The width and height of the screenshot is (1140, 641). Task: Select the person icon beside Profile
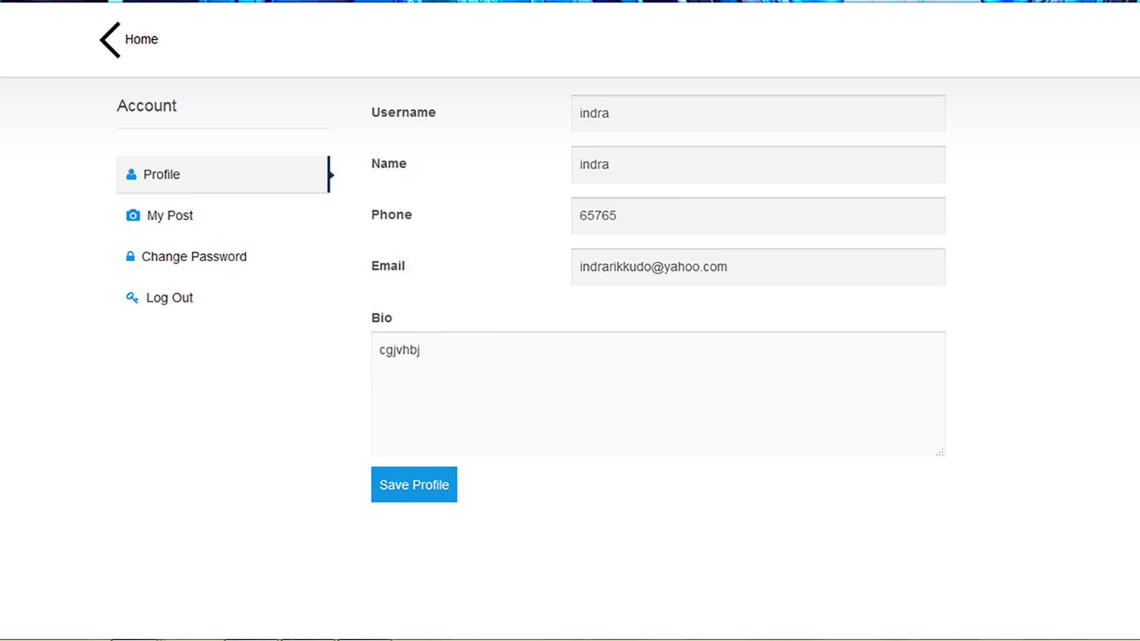[x=131, y=174]
